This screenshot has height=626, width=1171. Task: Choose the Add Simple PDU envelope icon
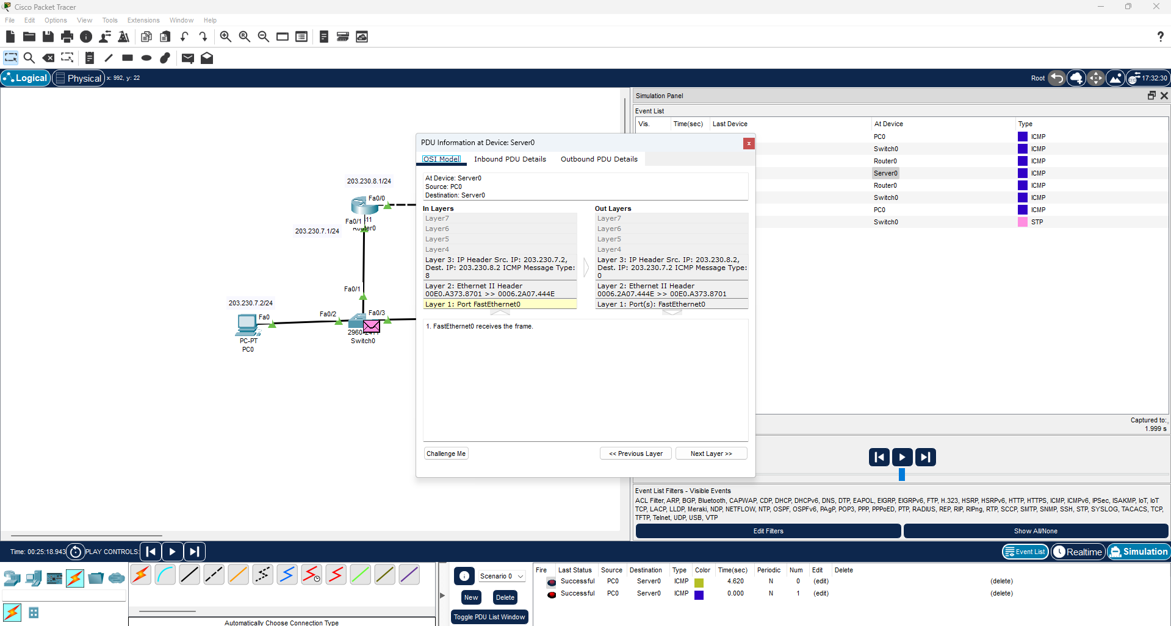(x=188, y=58)
